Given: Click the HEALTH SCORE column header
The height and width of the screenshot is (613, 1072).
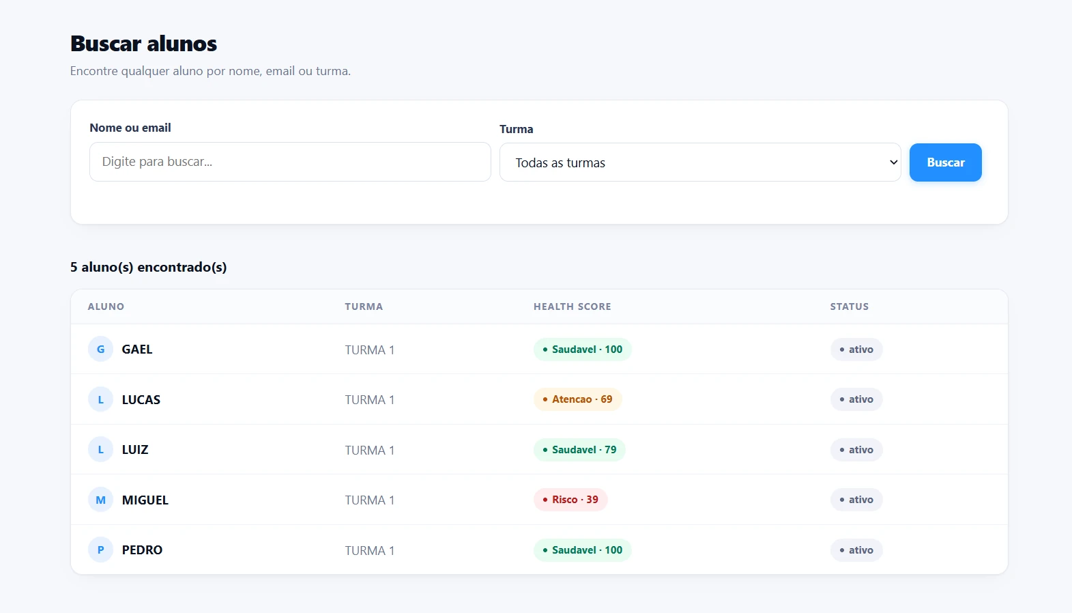Looking at the screenshot, I should [x=573, y=306].
